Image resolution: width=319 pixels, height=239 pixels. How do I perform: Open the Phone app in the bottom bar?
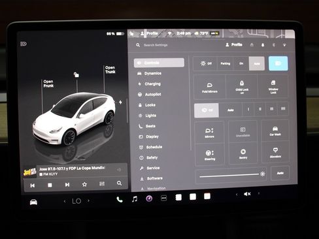[120, 199]
